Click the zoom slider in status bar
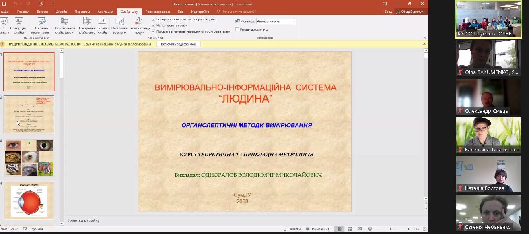Viewport: 529px width, 234px height. [390, 229]
